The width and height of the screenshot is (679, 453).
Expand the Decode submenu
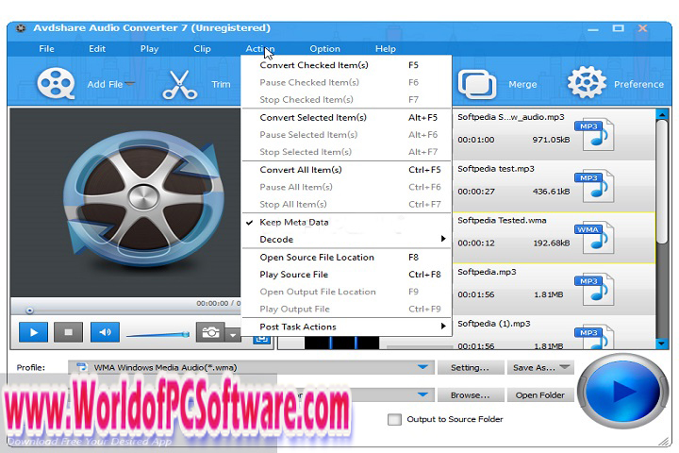pos(346,240)
